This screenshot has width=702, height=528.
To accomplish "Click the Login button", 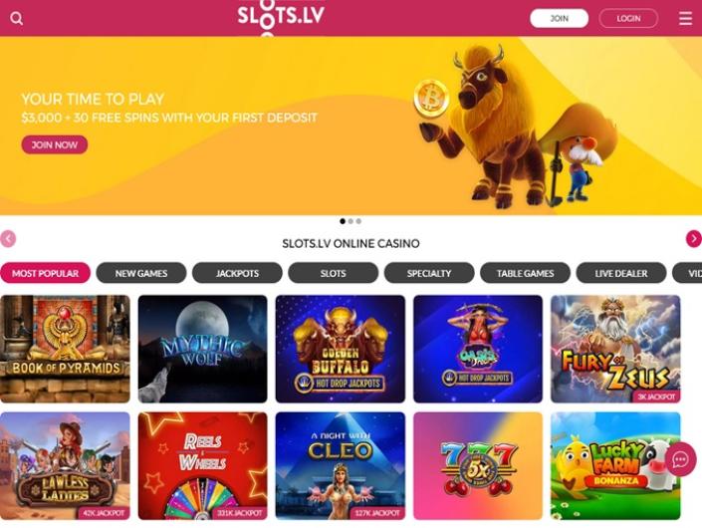I will coord(628,18).
